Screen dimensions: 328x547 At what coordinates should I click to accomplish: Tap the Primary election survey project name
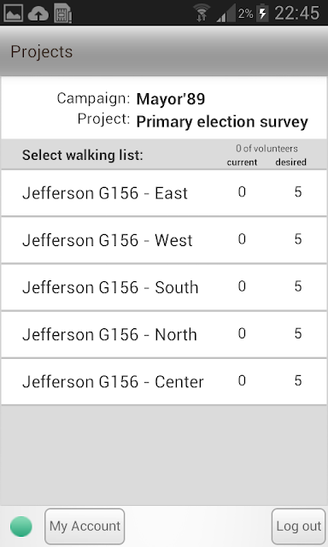tap(222, 122)
